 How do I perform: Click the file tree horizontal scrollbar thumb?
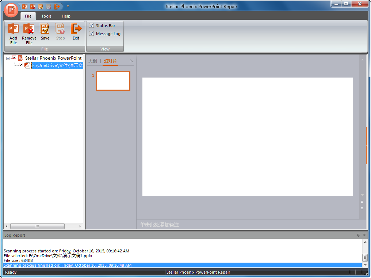37,226
